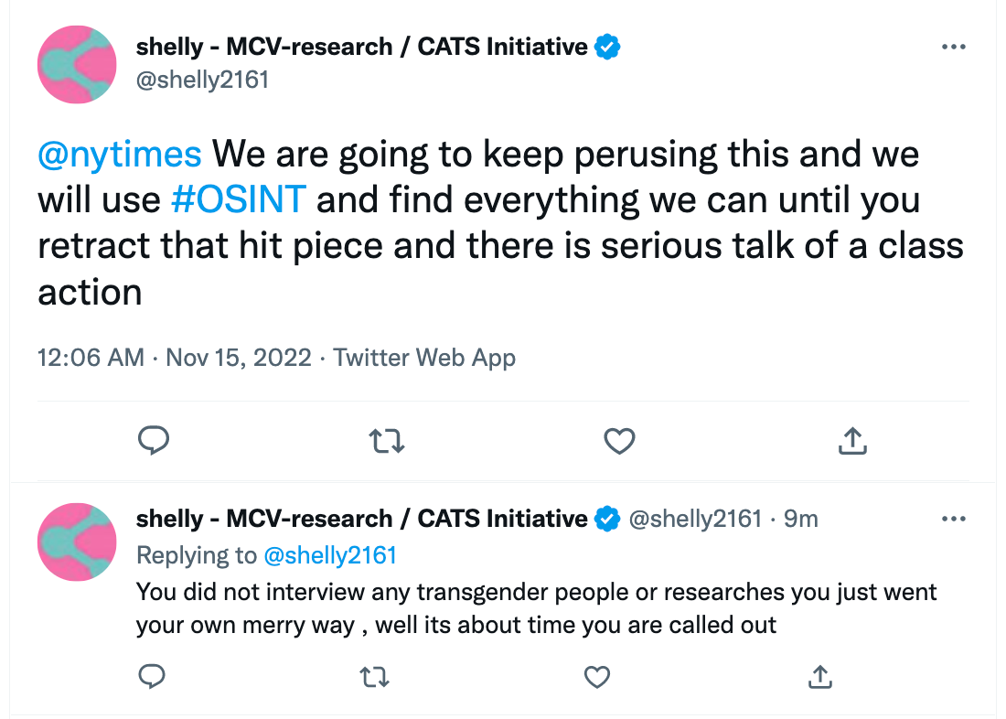
Task: Click 'Replying to @shelly2161' link
Action: [x=330, y=555]
